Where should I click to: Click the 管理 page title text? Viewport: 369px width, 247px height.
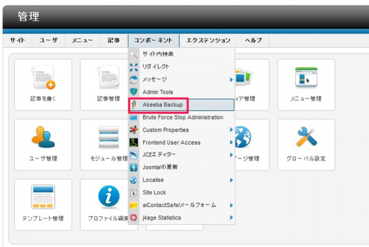[x=28, y=17]
